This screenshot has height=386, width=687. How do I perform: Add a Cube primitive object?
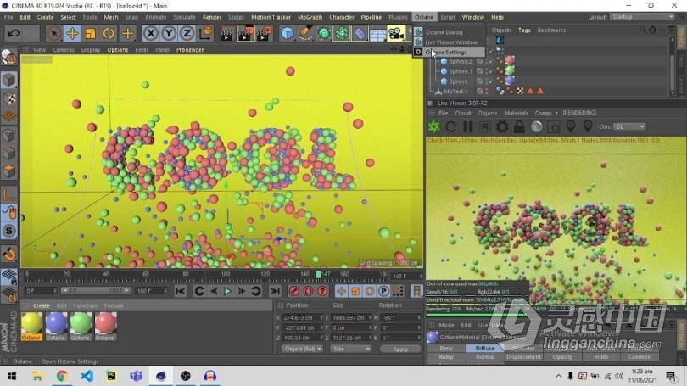288,33
